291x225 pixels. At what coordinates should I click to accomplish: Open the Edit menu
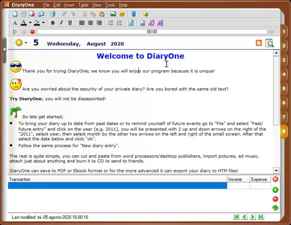[57, 5]
